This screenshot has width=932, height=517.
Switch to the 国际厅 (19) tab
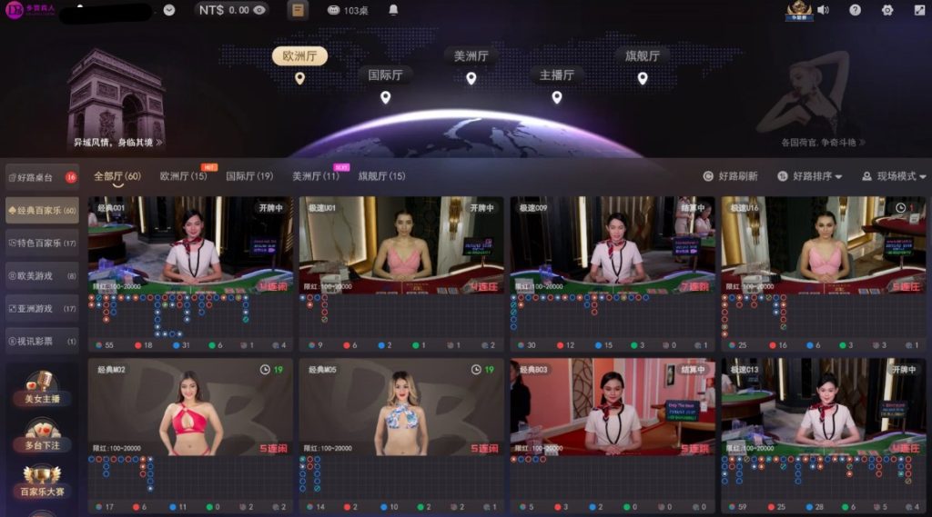click(x=248, y=176)
